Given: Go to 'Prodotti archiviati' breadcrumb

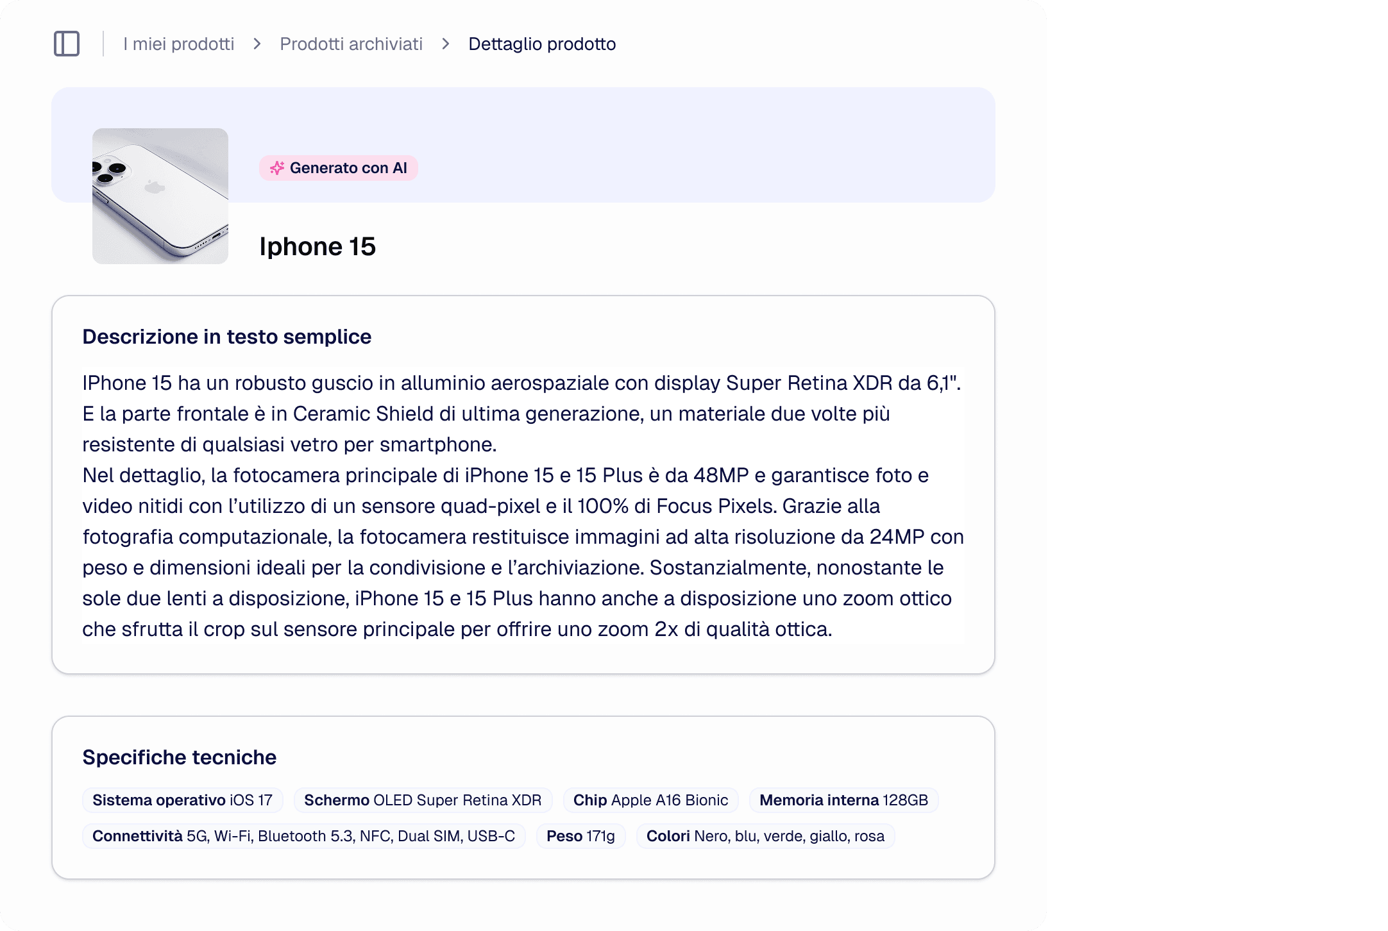Looking at the screenshot, I should point(351,44).
